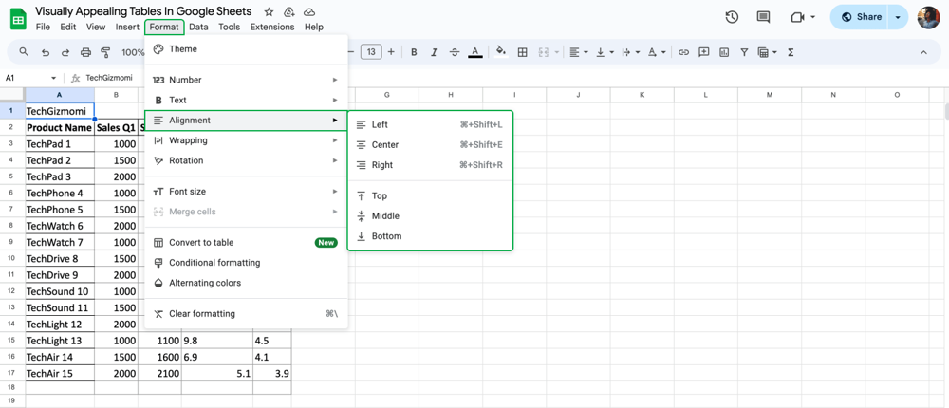Expand the Name box dropdown arrow
This screenshot has width=949, height=408.
point(53,78)
